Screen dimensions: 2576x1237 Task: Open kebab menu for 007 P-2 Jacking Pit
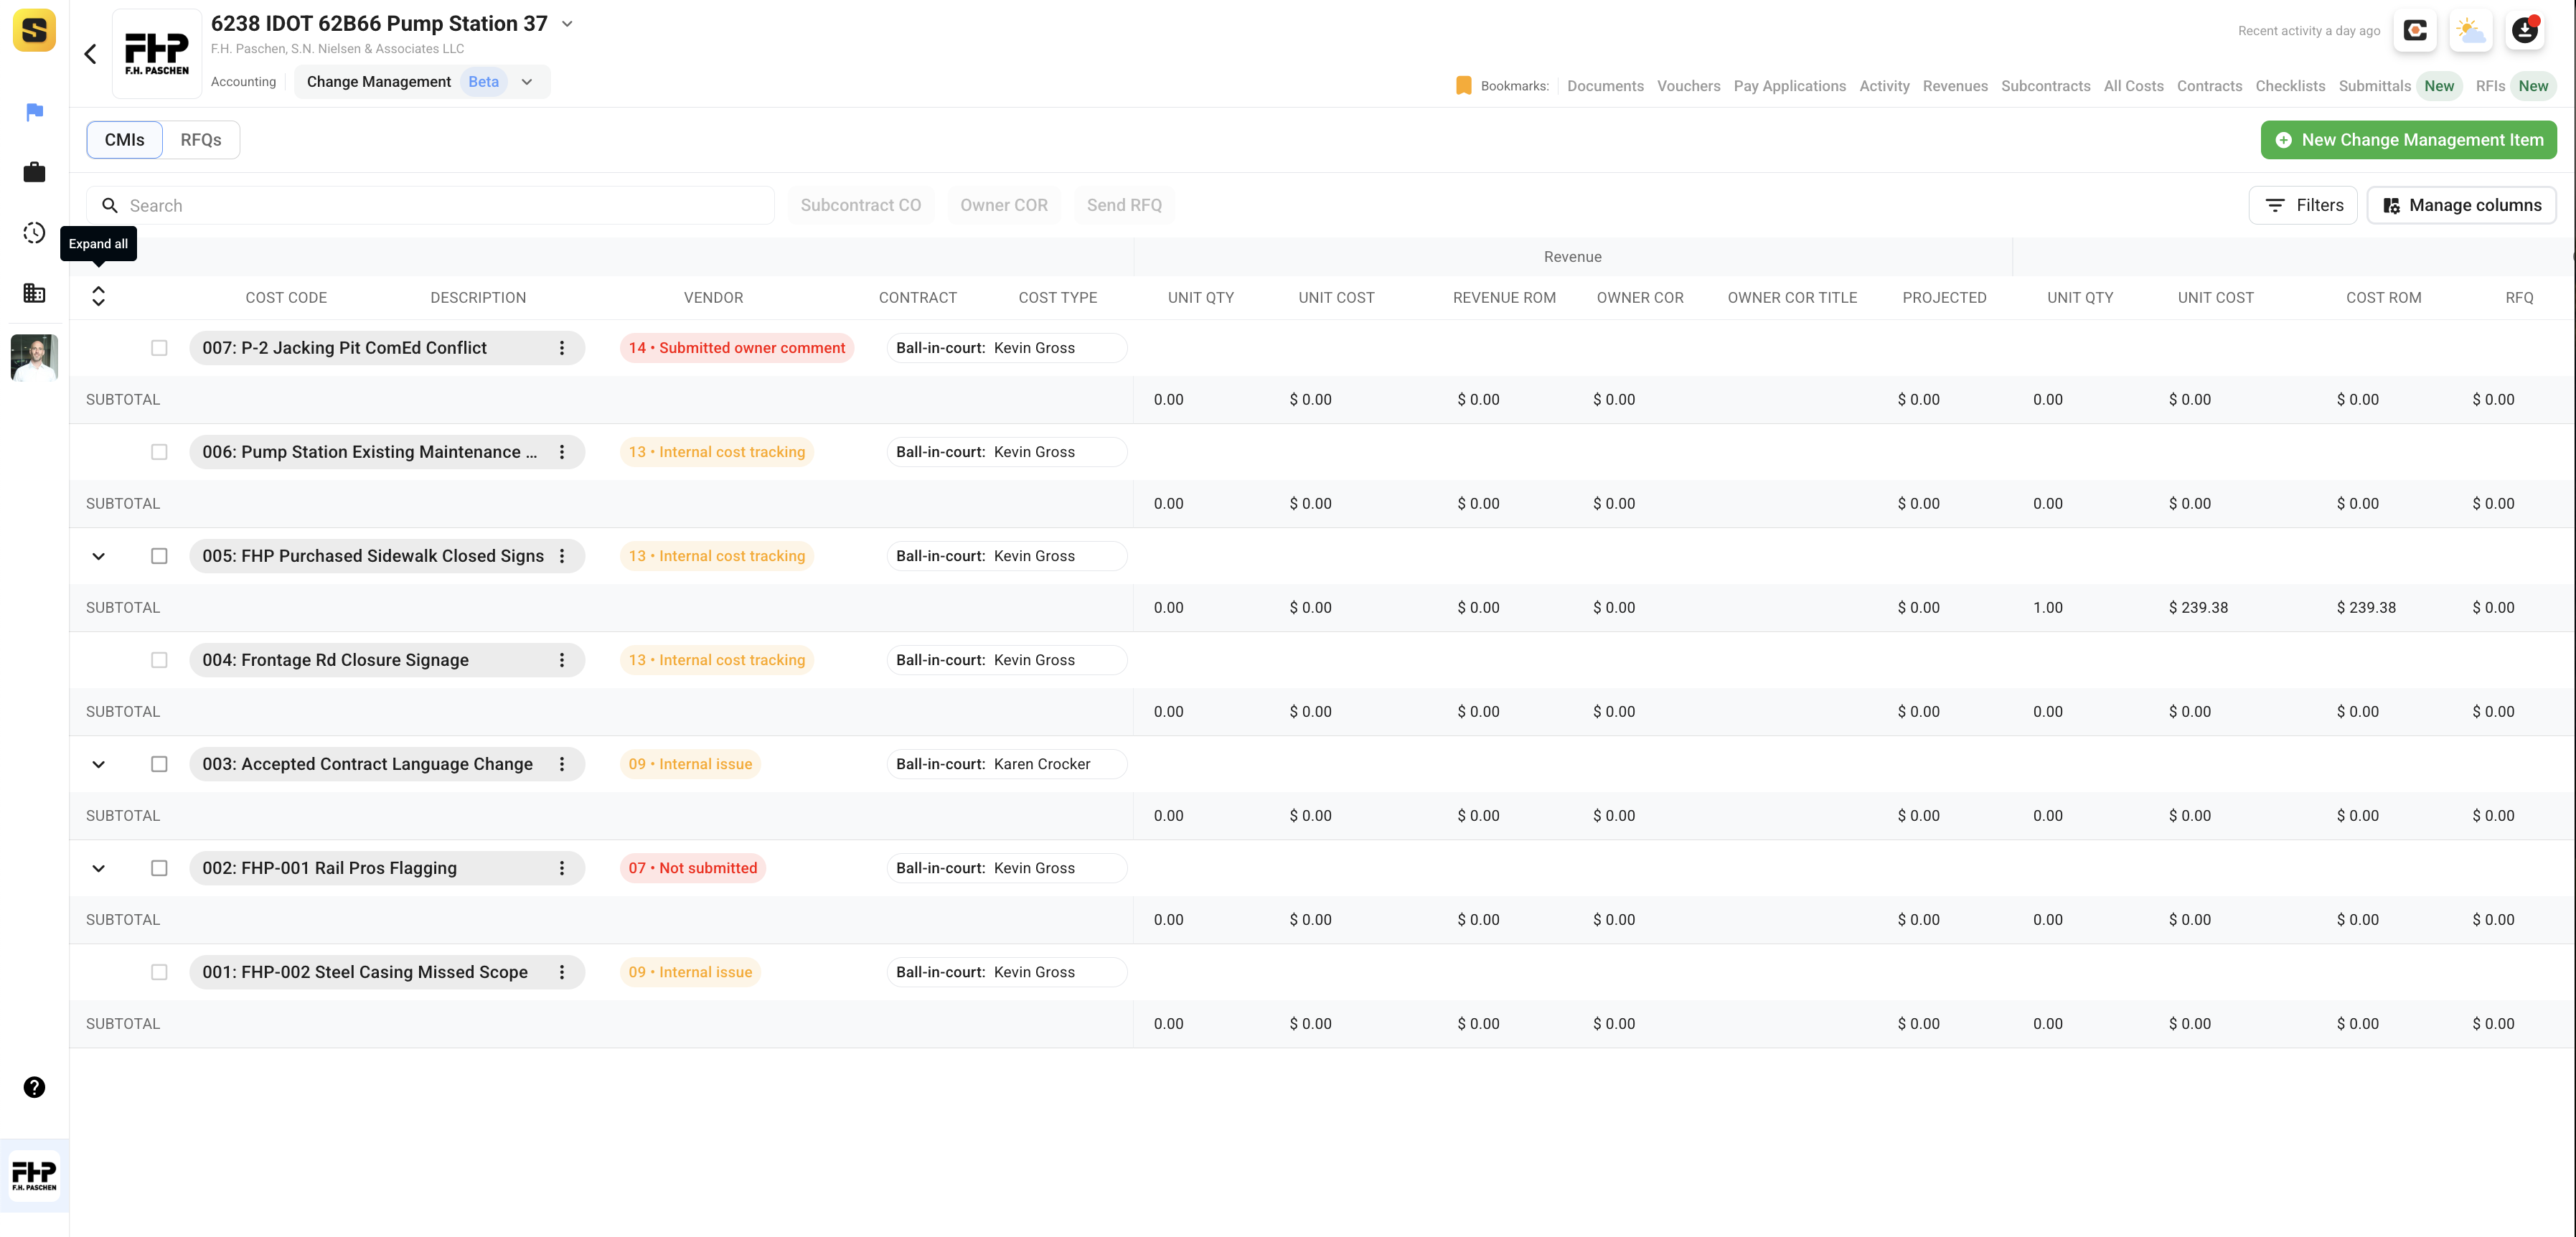coord(562,348)
